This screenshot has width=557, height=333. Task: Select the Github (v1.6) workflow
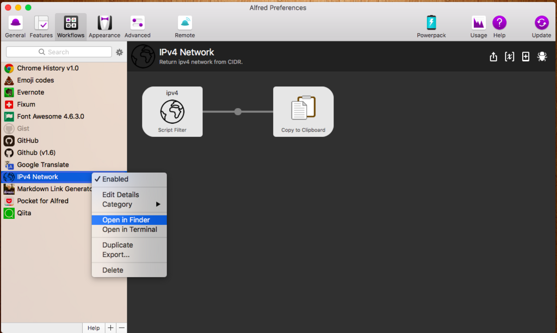pos(64,153)
